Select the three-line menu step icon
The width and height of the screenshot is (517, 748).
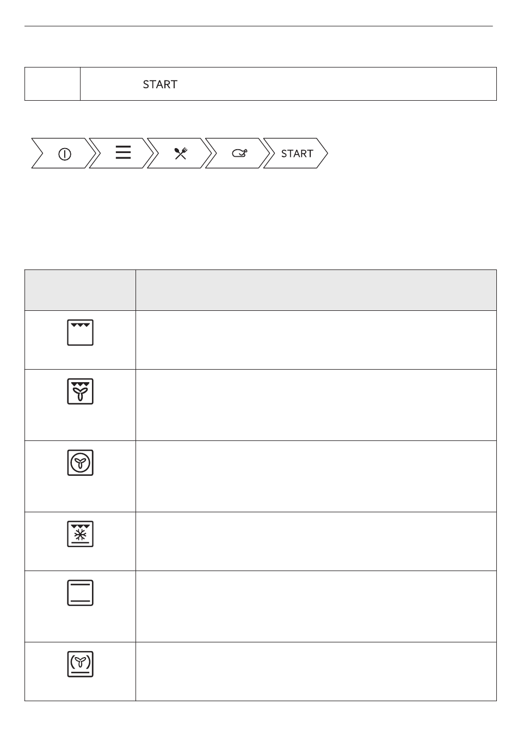point(124,152)
